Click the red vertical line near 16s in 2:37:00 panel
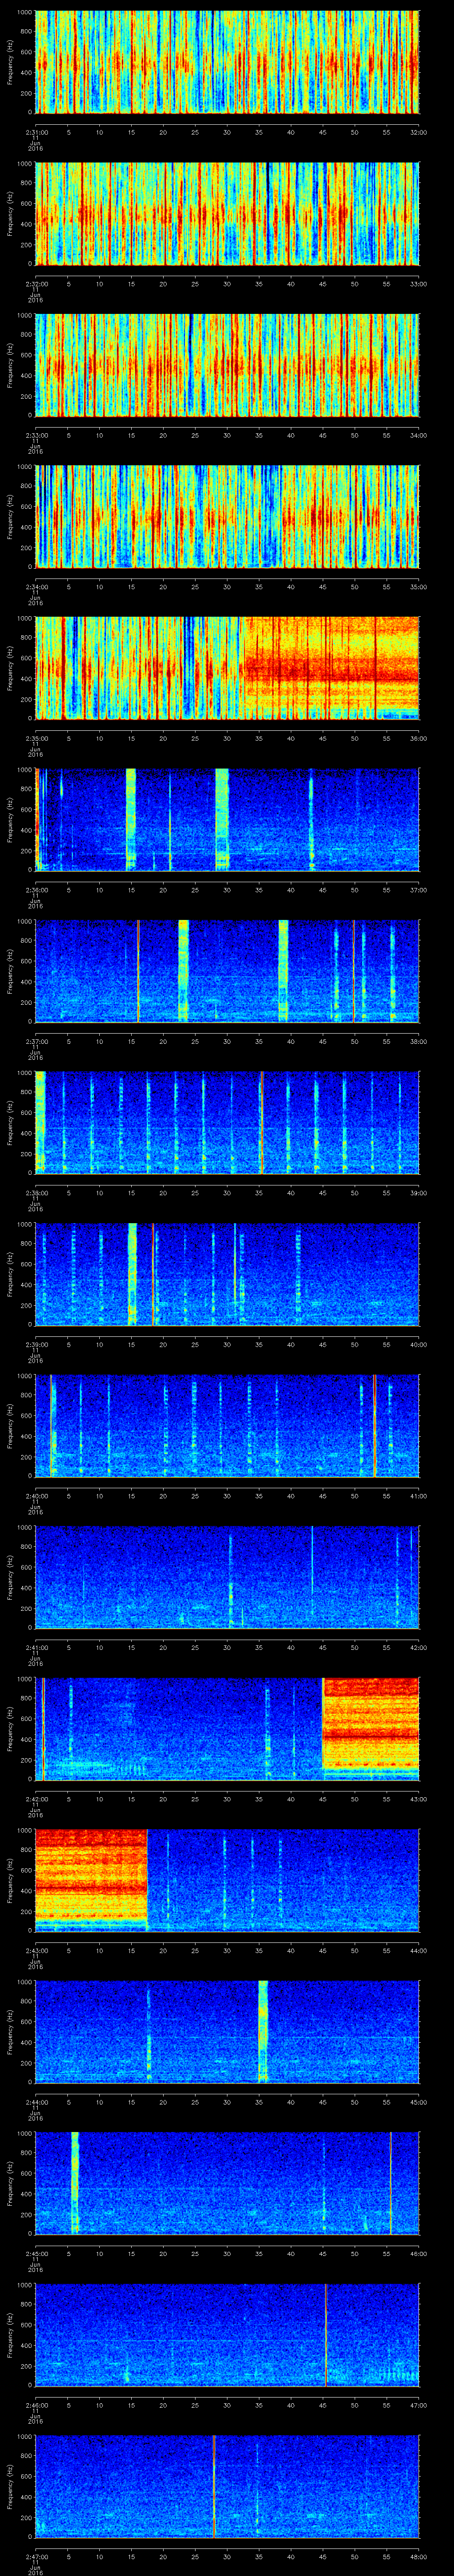 pyautogui.click(x=138, y=970)
